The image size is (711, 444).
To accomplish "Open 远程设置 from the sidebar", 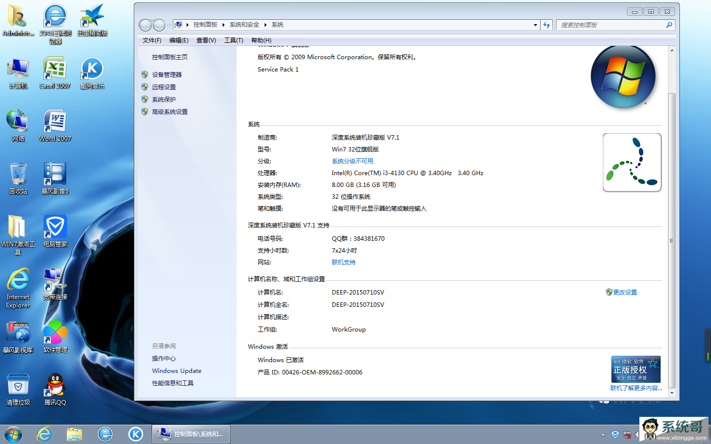I will click(x=164, y=87).
